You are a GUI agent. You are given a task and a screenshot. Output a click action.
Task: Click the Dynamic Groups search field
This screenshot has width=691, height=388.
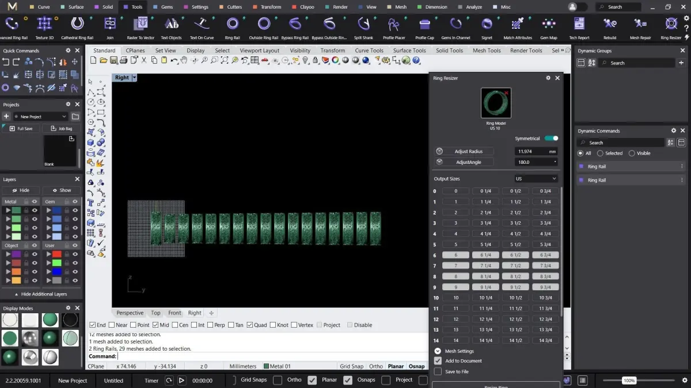pyautogui.click(x=637, y=63)
